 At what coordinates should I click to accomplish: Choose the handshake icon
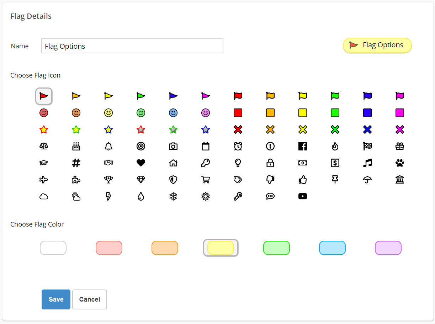point(108,163)
